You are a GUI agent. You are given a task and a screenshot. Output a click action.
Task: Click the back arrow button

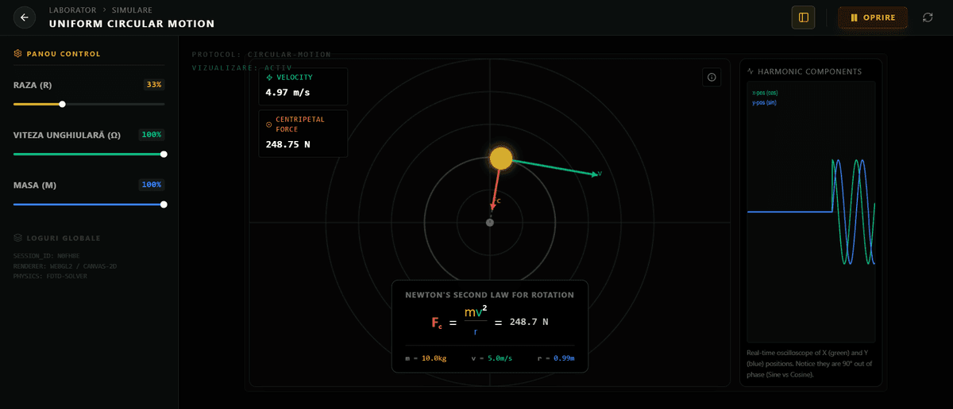pos(25,17)
